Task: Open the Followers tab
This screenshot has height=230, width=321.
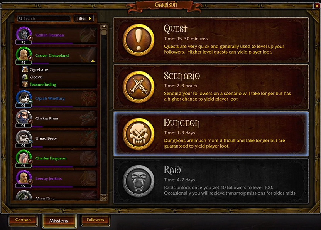Action: pyautogui.click(x=95, y=220)
